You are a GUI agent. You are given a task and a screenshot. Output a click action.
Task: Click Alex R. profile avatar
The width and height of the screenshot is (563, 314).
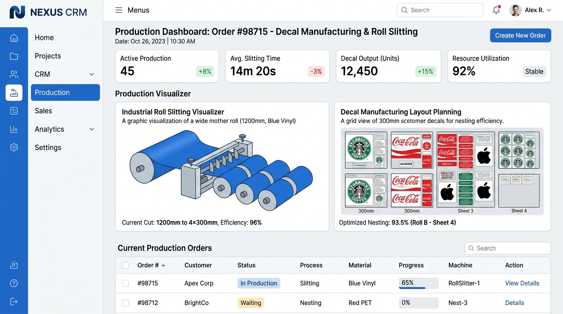tap(516, 10)
